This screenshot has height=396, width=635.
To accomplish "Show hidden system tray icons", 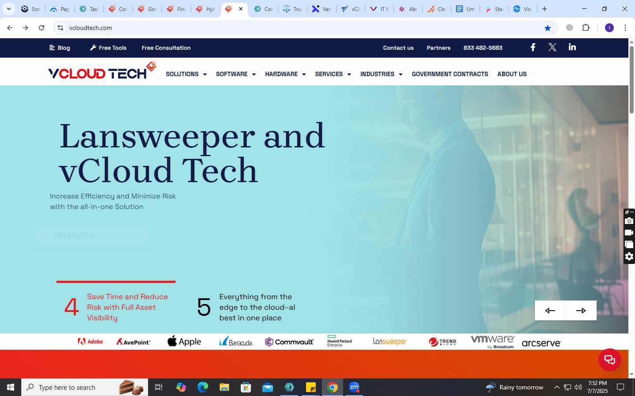I will (x=557, y=387).
